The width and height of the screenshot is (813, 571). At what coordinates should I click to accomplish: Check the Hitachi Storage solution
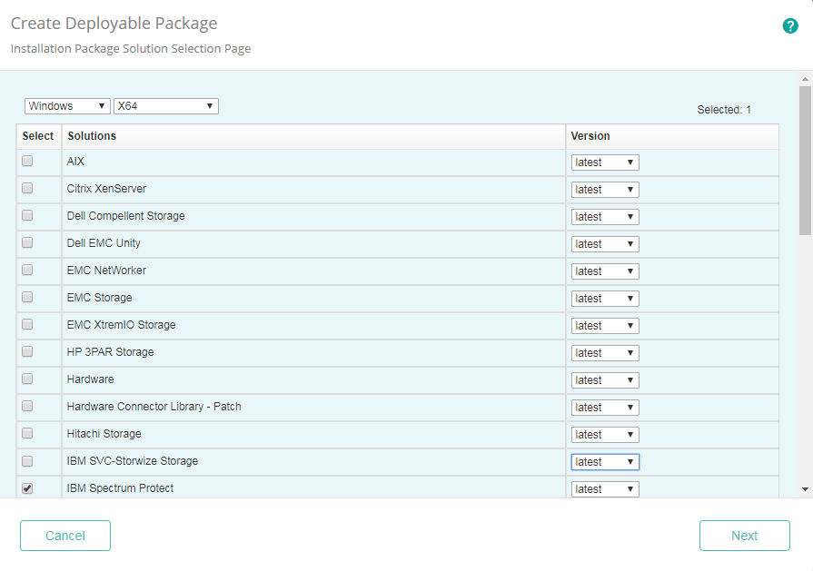(x=26, y=434)
